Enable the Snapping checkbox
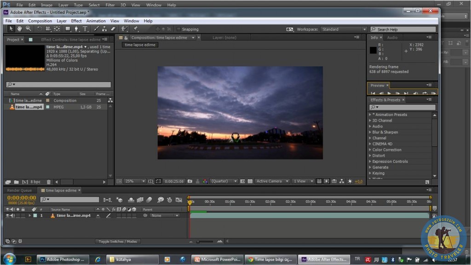This screenshot has width=471, height=265. (x=179, y=29)
